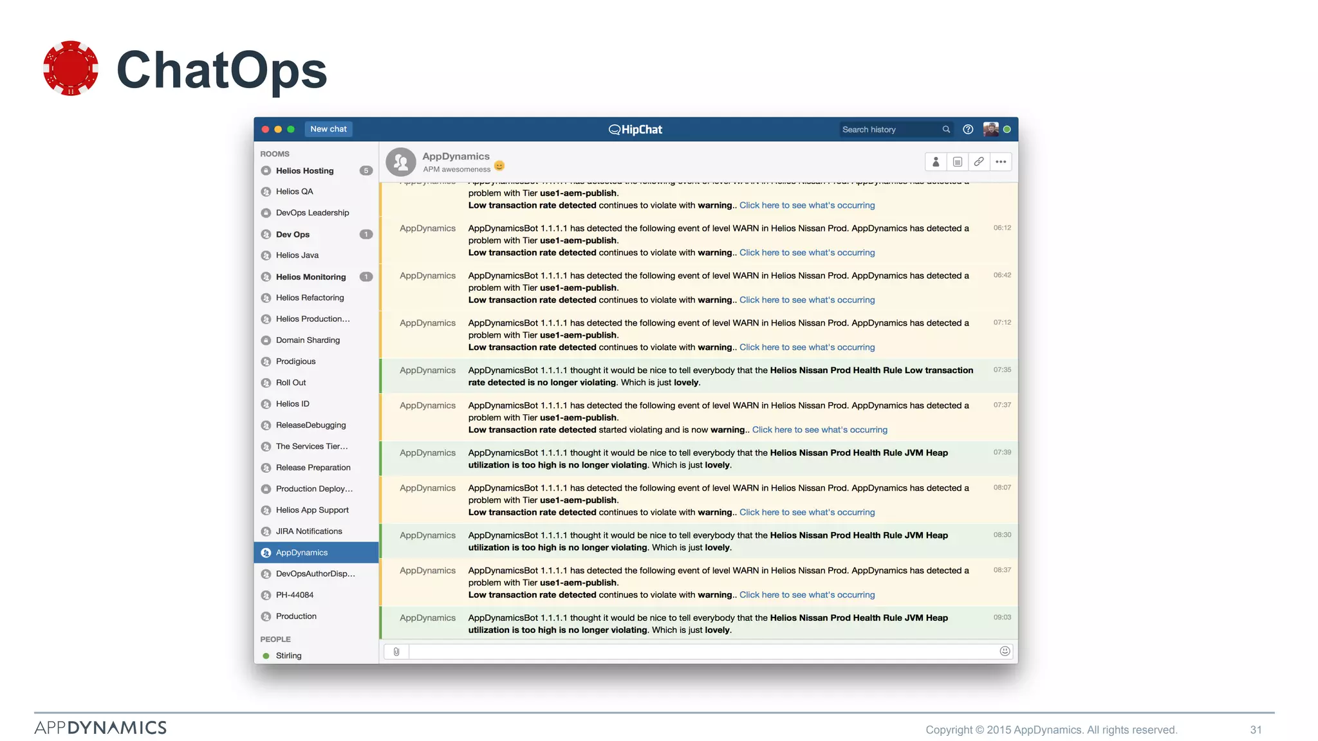The width and height of the screenshot is (1318, 741).
Task: Click into the message input field
Action: click(703, 652)
